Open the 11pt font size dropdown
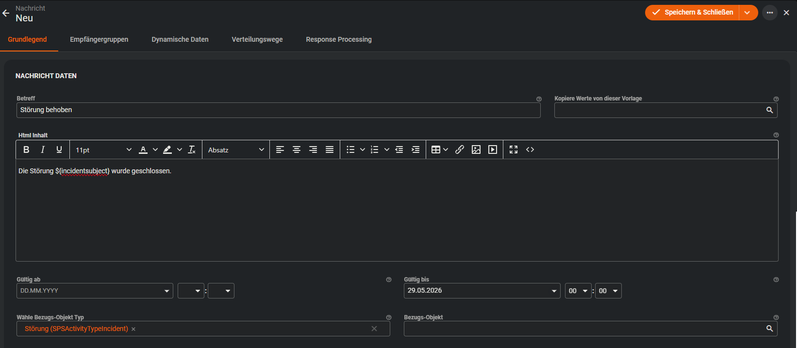 click(x=103, y=150)
